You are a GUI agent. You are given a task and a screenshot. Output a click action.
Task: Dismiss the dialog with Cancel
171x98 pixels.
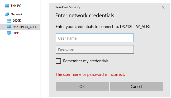click(x=136, y=86)
